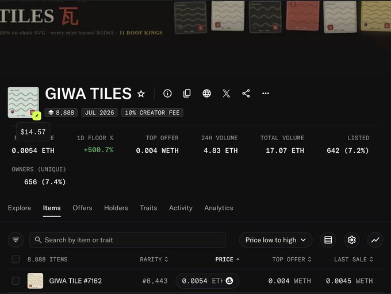Click the 11 ROOF KINGS banner text

[141, 33]
